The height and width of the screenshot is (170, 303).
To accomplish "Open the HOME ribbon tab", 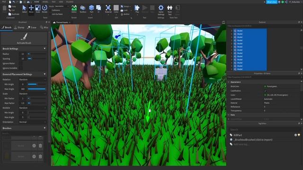I will pyautogui.click(x=36, y=2).
